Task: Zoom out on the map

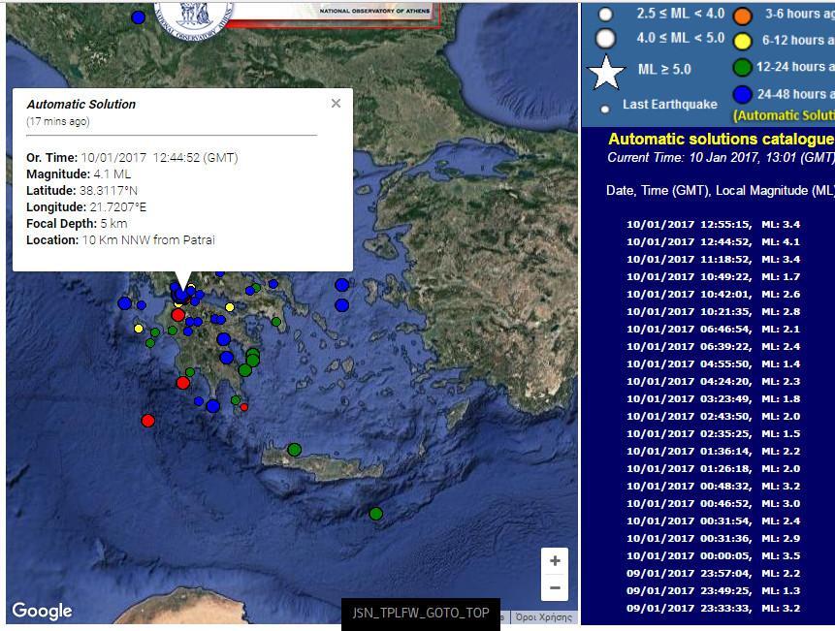Action: [x=555, y=587]
